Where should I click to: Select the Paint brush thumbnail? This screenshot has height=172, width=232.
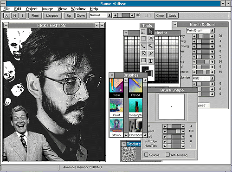click(116, 108)
